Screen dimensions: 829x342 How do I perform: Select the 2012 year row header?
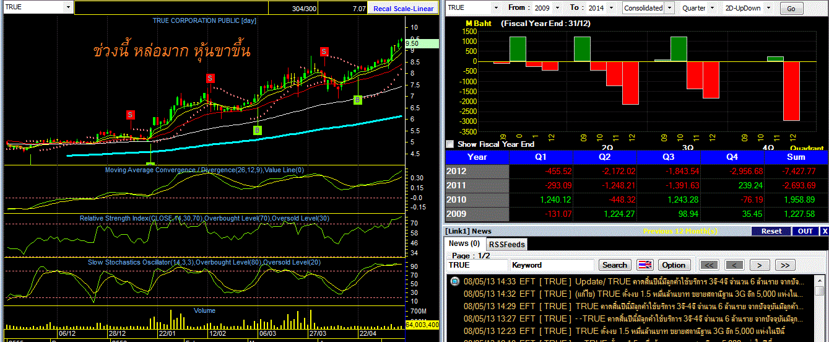477,172
